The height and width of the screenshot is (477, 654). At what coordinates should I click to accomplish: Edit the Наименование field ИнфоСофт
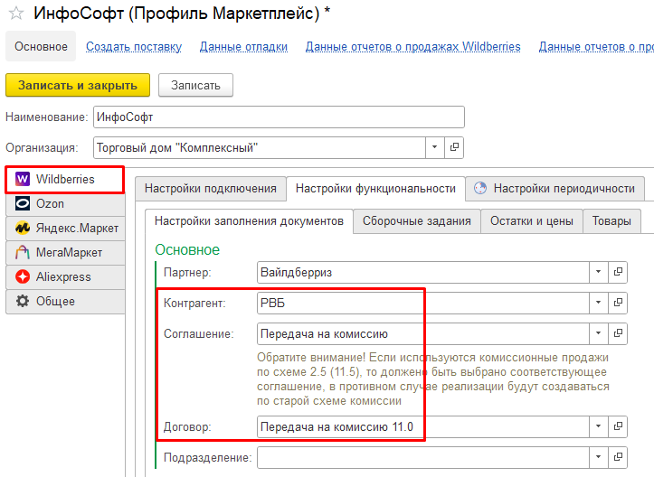pyautogui.click(x=279, y=117)
